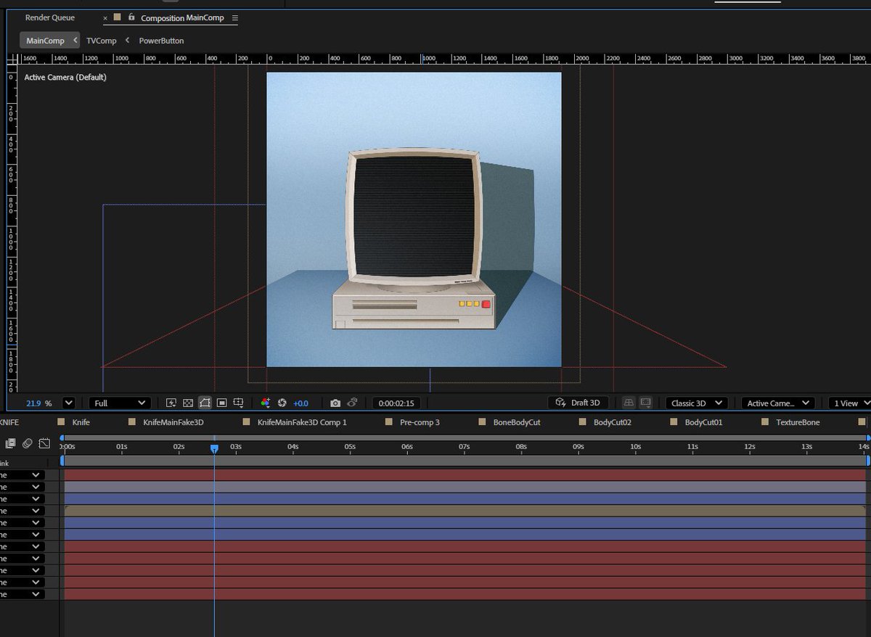Toggle the frame blending filmstrip icon
Image resolution: width=871 pixels, height=637 pixels.
pos(10,443)
